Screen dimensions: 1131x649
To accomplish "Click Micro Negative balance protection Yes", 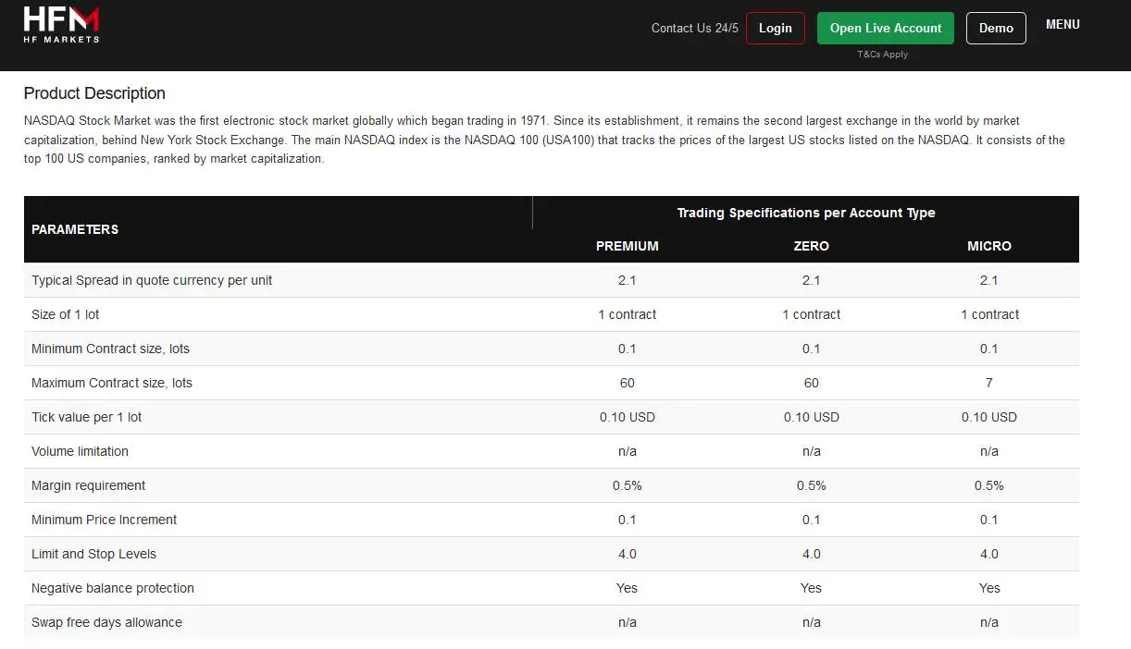I will click(989, 588).
